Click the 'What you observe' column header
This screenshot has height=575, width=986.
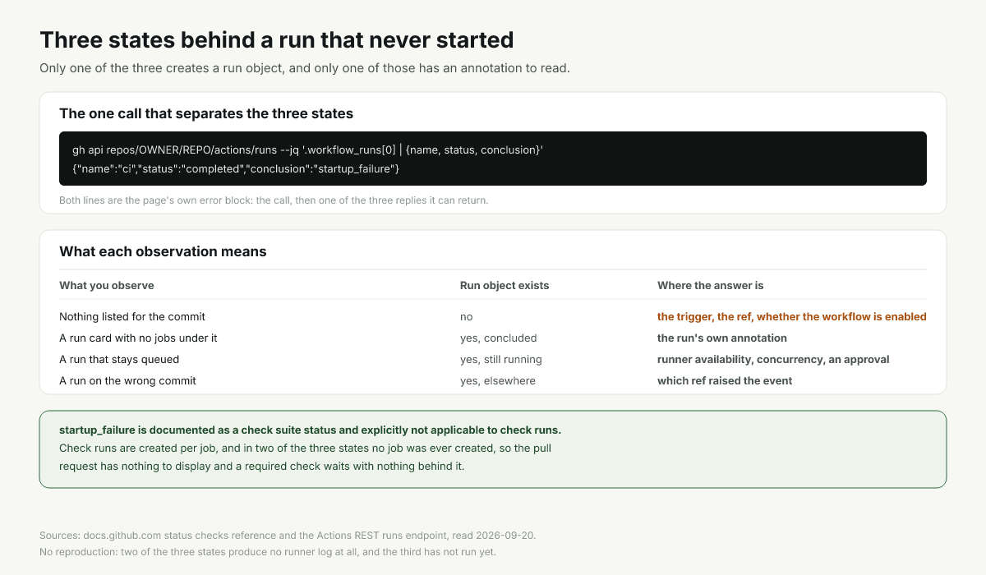[x=107, y=285]
